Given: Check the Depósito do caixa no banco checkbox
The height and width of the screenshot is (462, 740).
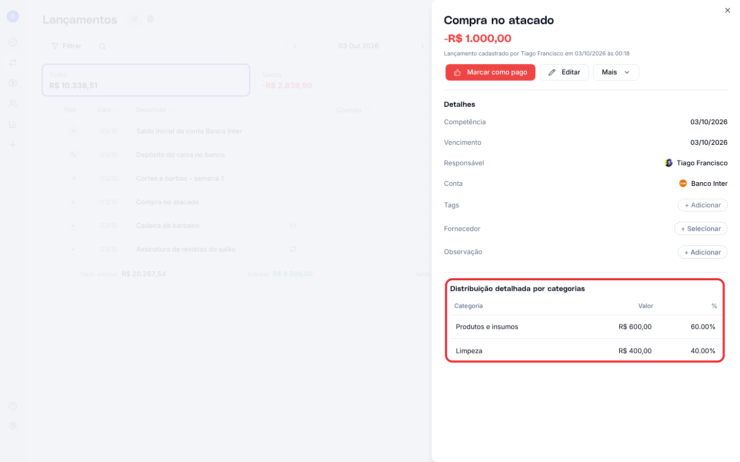Looking at the screenshot, I should 54,155.
